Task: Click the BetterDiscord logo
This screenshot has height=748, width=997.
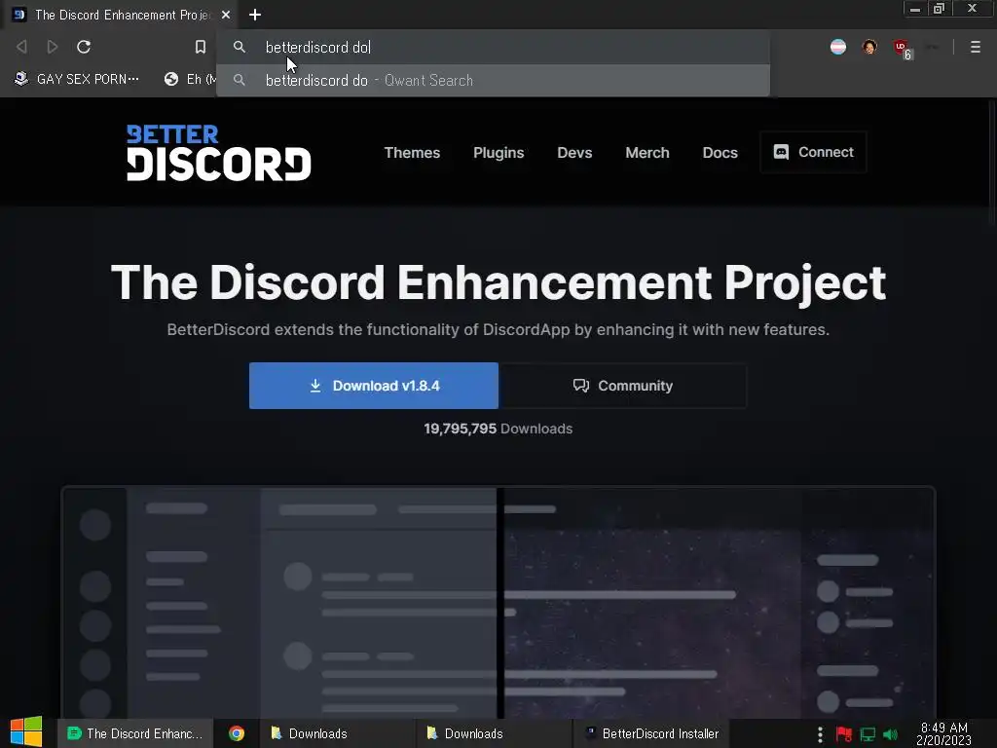Action: pos(219,153)
